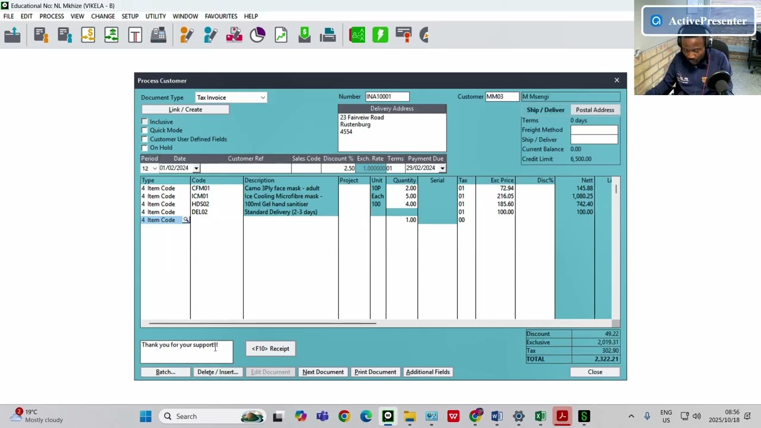Click the certificate with red ribbon icon
Screen dimensions: 761x428
pyautogui.click(x=404, y=35)
